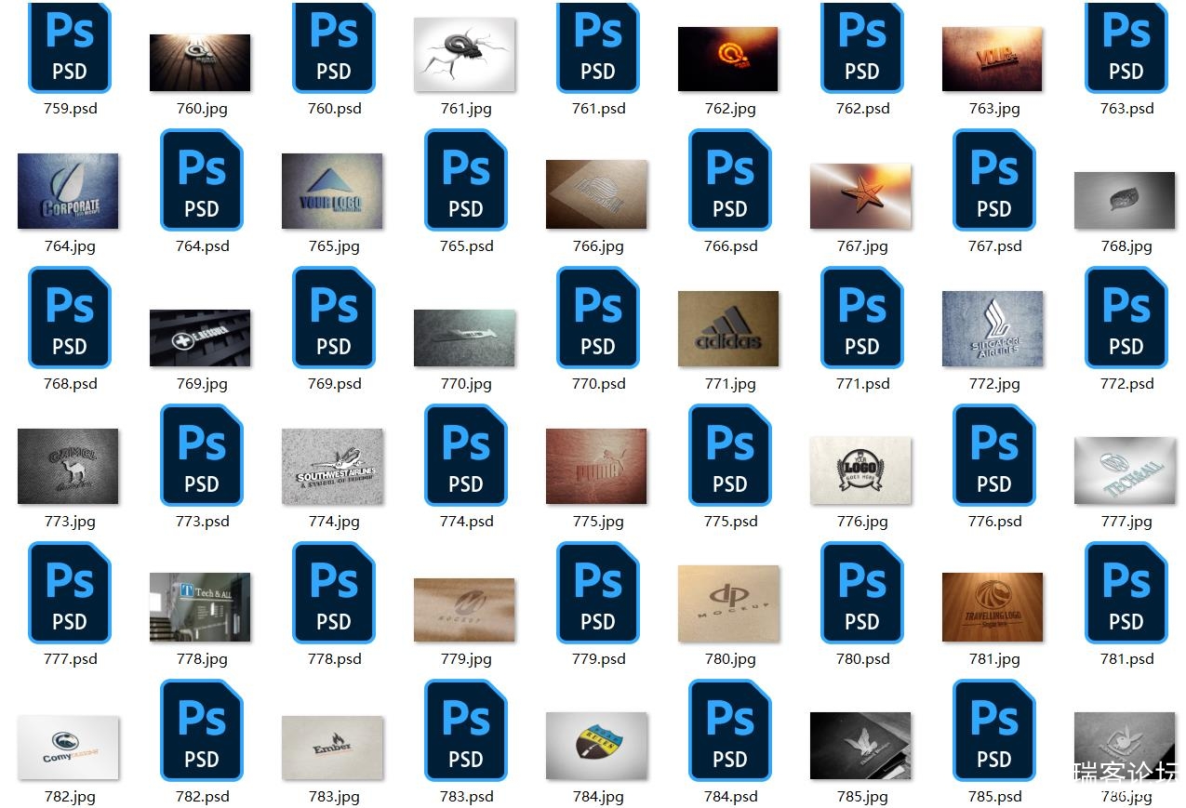
Task: Choose the 770.psd Photoshop icon
Action: tap(598, 318)
